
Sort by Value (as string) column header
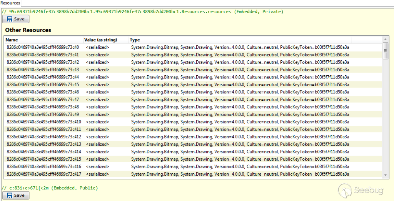pyautogui.click(x=100, y=40)
